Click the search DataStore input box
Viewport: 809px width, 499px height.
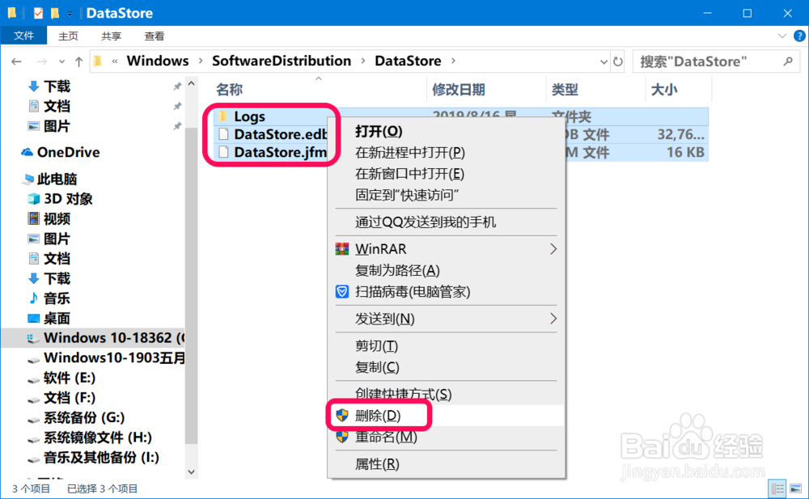click(x=714, y=61)
